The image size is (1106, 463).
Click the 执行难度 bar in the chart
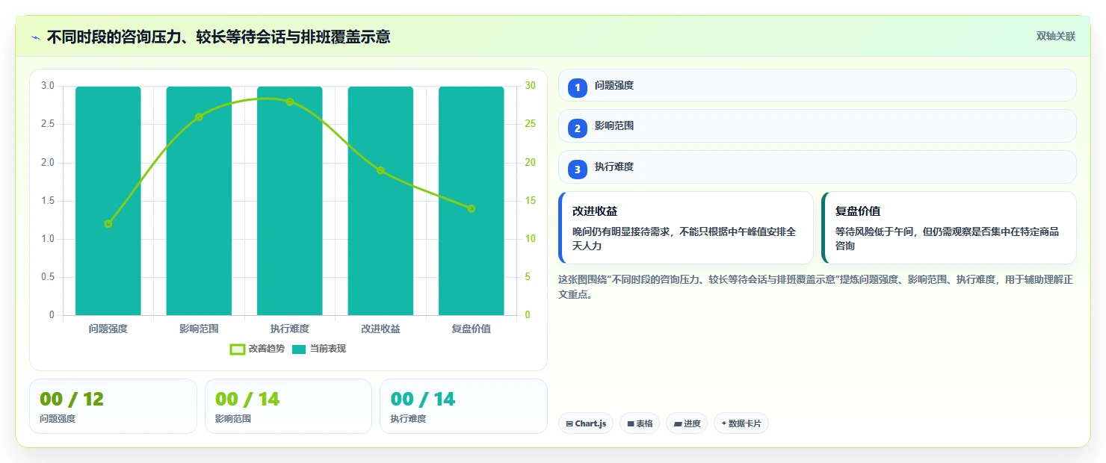(x=290, y=201)
